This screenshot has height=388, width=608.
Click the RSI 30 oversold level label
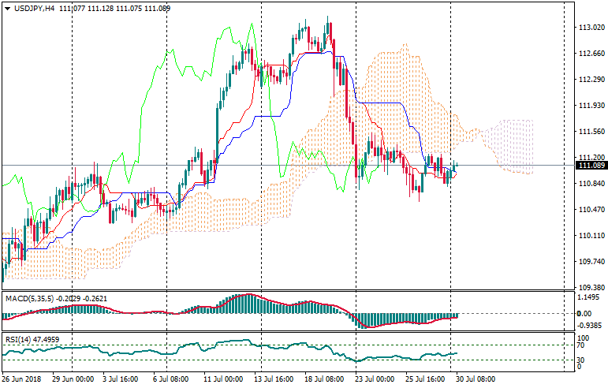[582, 360]
